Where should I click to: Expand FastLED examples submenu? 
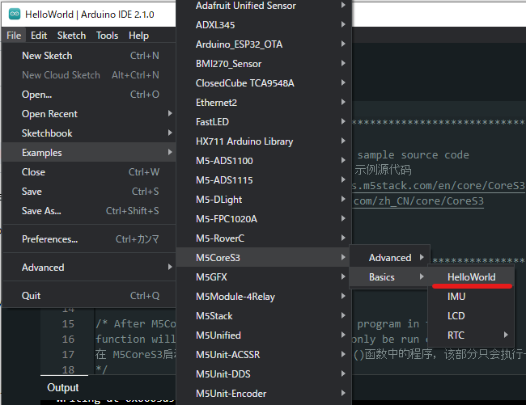pyautogui.click(x=264, y=122)
